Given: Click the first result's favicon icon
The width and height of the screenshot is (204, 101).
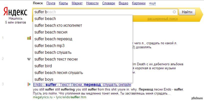Looking at the screenshot, I should (29, 38).
